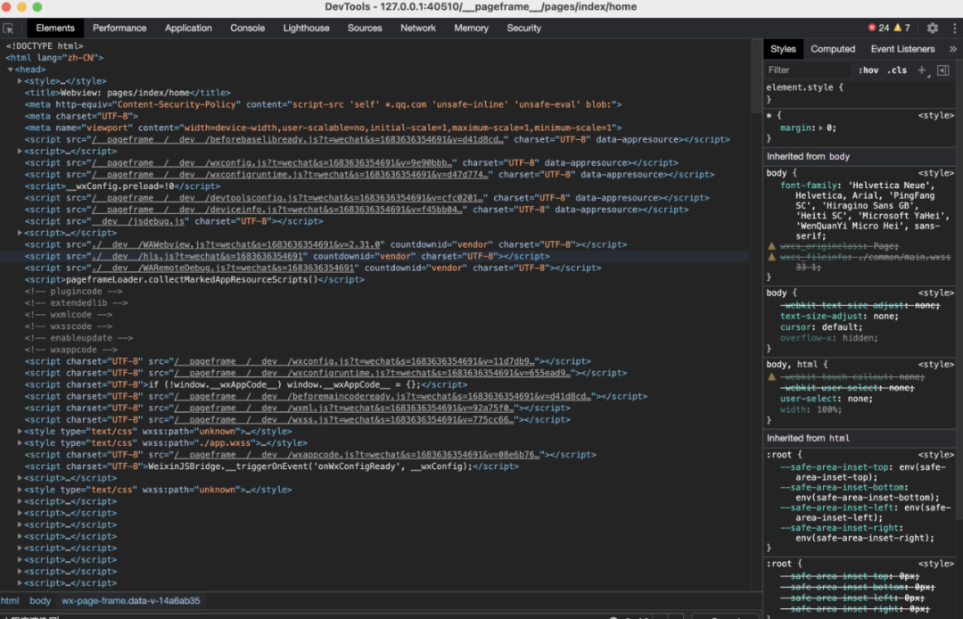Open the Performance tab
Screen dimensions: 963x619
[x=119, y=28]
